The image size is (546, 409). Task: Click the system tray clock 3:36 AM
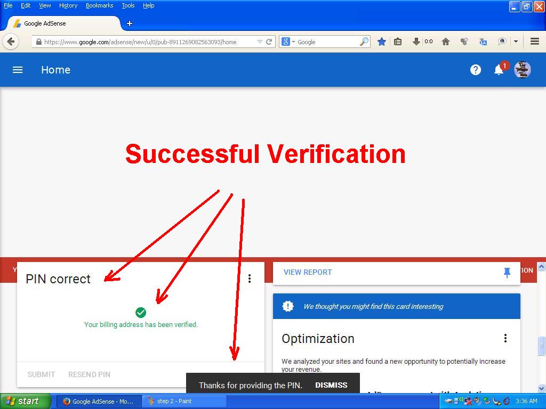(x=526, y=402)
